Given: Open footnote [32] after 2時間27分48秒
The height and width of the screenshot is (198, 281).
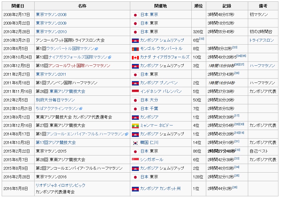Looking at the screenshot, I should pyautogui.click(x=238, y=150).
